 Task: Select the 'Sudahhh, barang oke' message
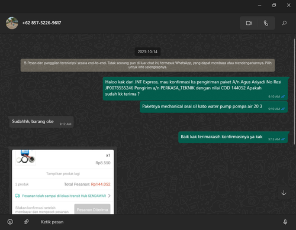[41, 122]
